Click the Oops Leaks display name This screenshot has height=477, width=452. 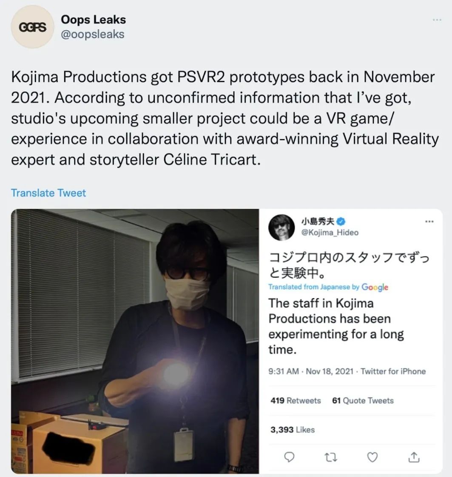tap(93, 20)
